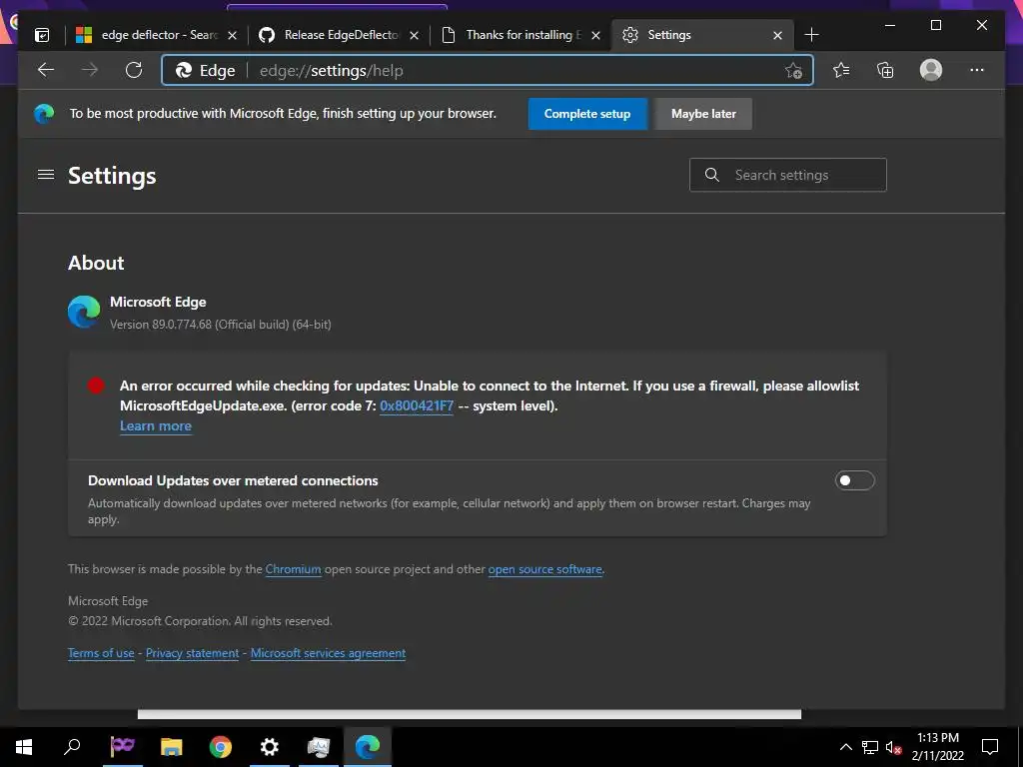Click the horizontal scrollbar at page bottom

click(470, 714)
